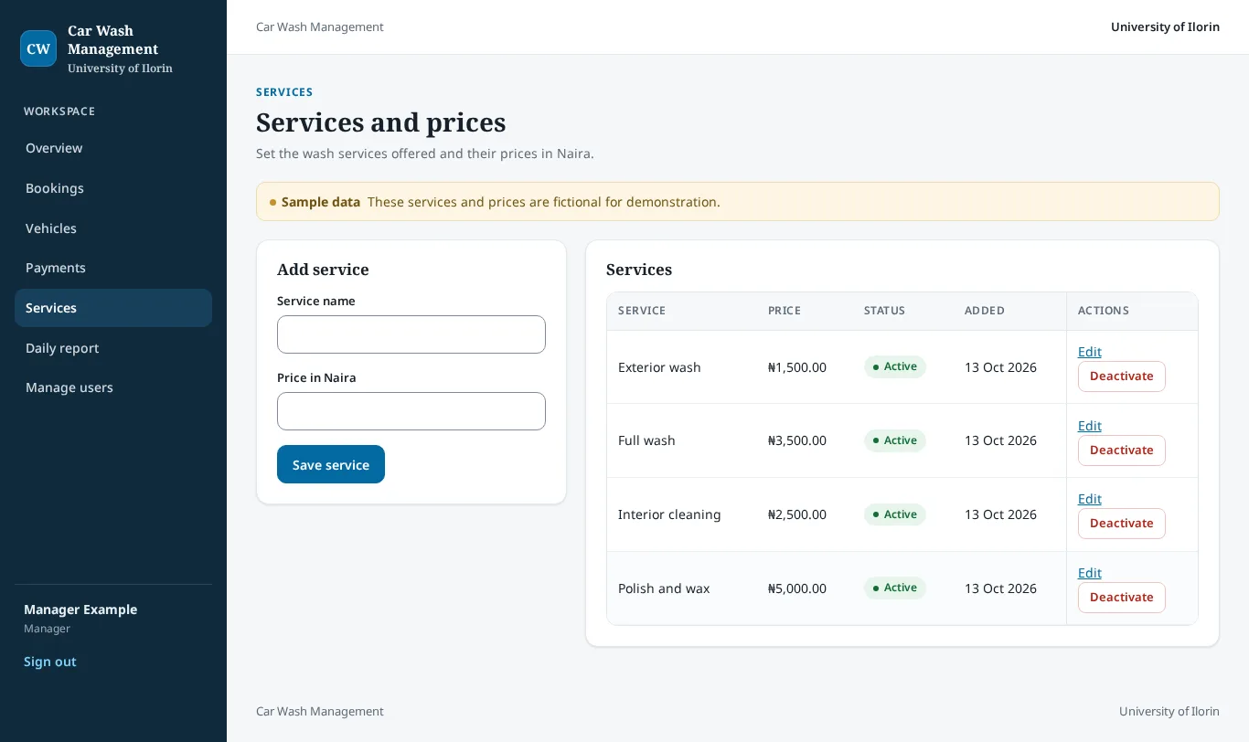Click the Active status of Exterior wash
Screen dimensions: 1249x742
pos(895,366)
